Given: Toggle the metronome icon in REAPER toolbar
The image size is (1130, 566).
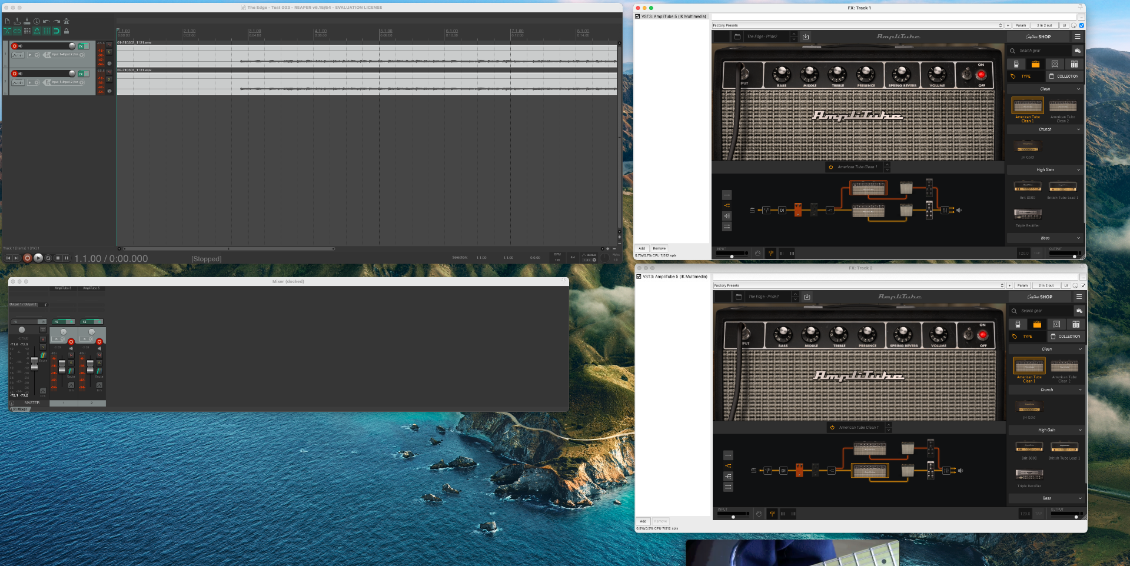Looking at the screenshot, I should click(x=67, y=21).
